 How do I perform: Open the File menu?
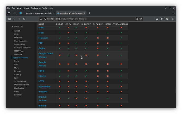[x=8, y=8]
